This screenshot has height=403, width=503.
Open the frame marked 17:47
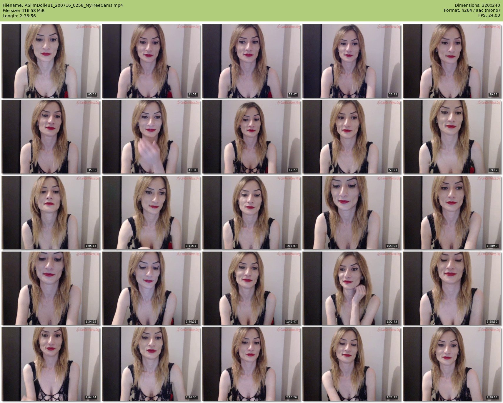click(251, 61)
